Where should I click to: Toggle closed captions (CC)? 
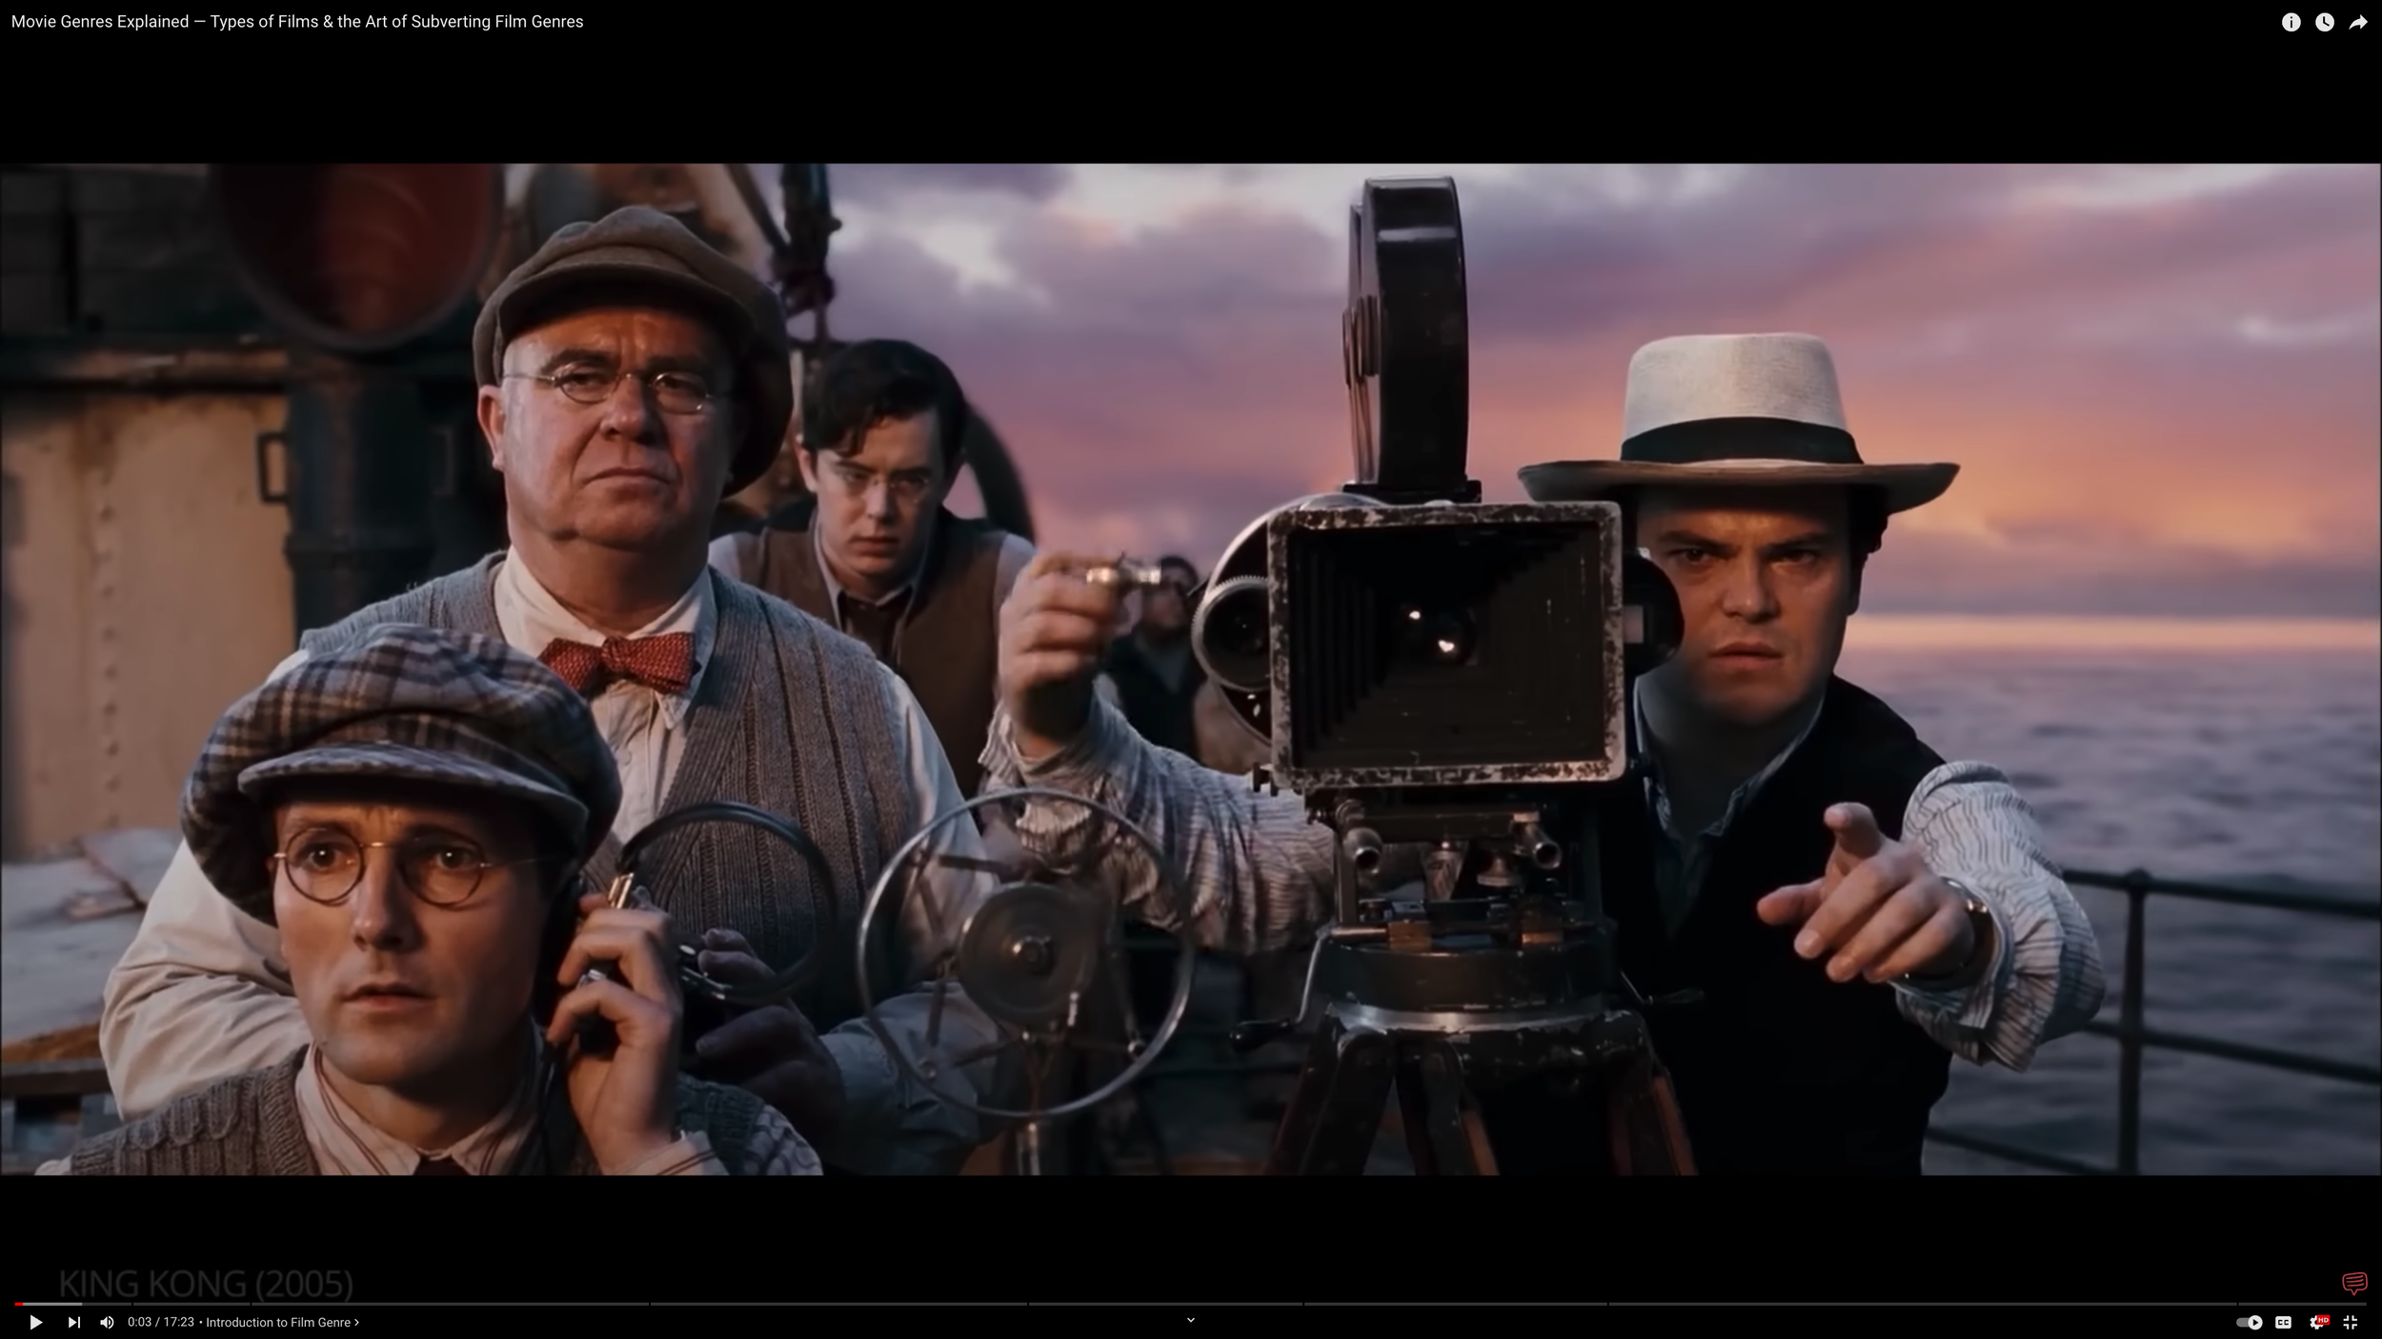[2283, 1322]
